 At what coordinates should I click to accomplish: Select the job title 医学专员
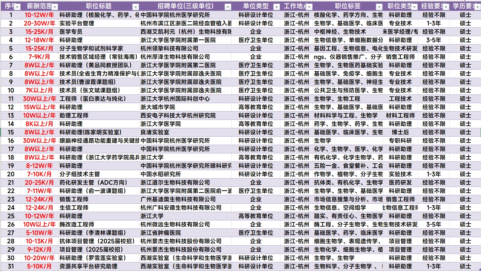(x=71, y=32)
